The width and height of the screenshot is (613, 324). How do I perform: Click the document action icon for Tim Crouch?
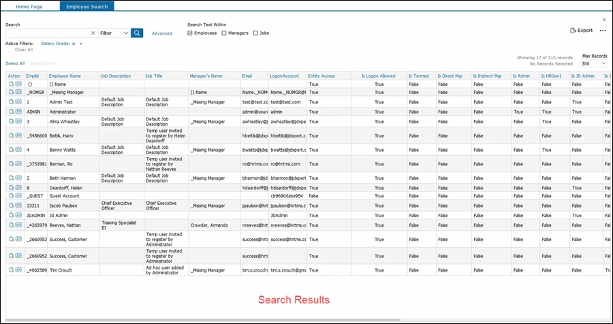[x=12, y=270]
